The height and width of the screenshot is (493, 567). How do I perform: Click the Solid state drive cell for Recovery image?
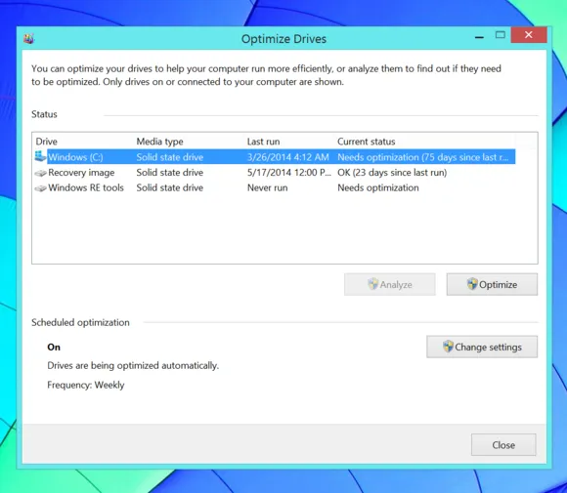pos(169,173)
